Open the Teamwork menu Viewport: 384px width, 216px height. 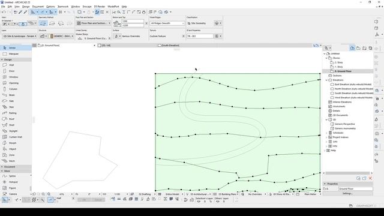(63, 7)
